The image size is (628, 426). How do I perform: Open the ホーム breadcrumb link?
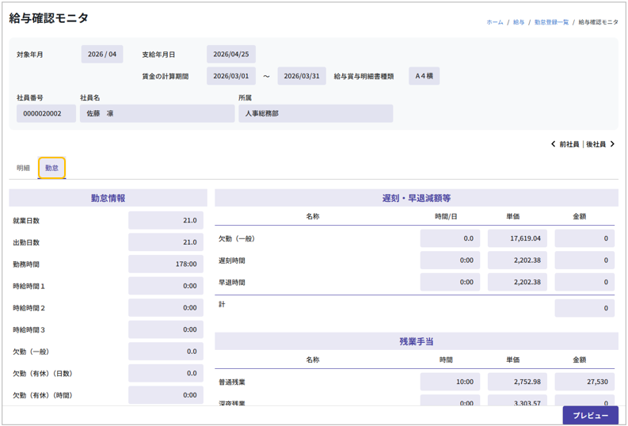pyautogui.click(x=494, y=22)
